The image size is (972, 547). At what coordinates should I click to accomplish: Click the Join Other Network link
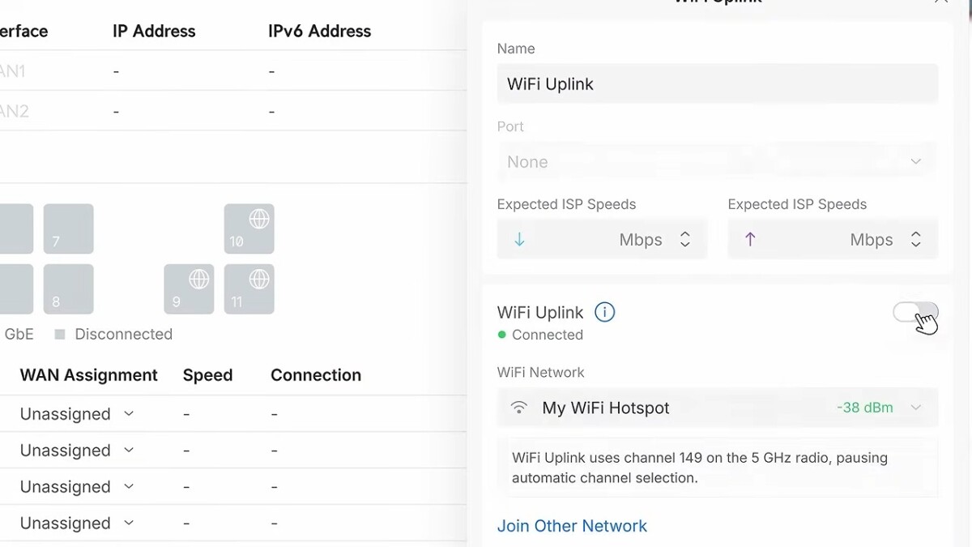point(572,526)
